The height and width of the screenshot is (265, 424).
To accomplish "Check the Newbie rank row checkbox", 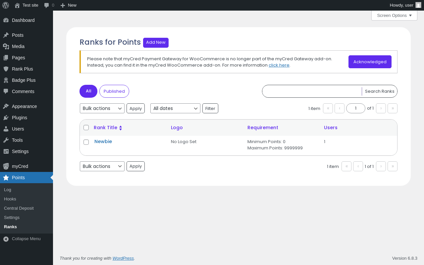I will coord(86,142).
